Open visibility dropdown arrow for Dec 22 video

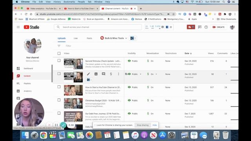pyautogui.click(x=140, y=74)
